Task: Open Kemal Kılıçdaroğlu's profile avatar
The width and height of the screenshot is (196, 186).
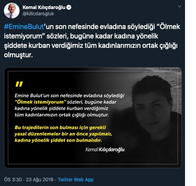Action: pos(12,11)
